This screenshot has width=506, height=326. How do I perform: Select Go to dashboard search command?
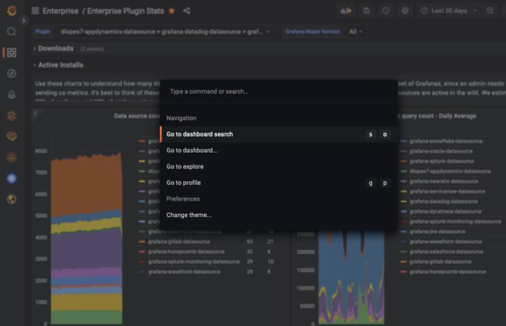279,135
